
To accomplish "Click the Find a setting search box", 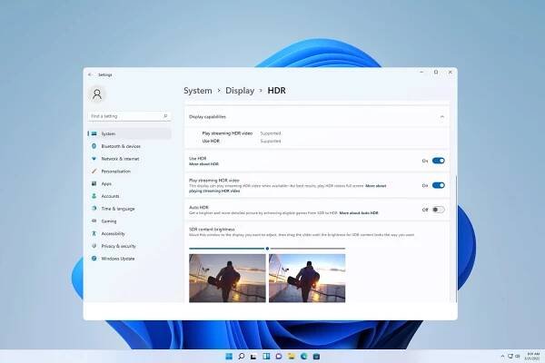I will 127,117.
